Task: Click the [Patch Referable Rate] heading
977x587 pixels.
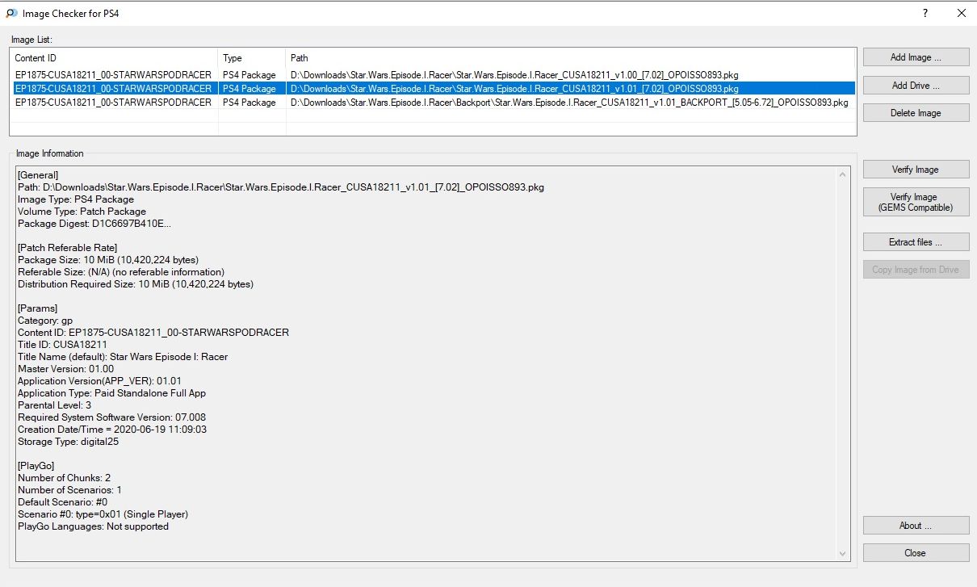Action: point(67,248)
